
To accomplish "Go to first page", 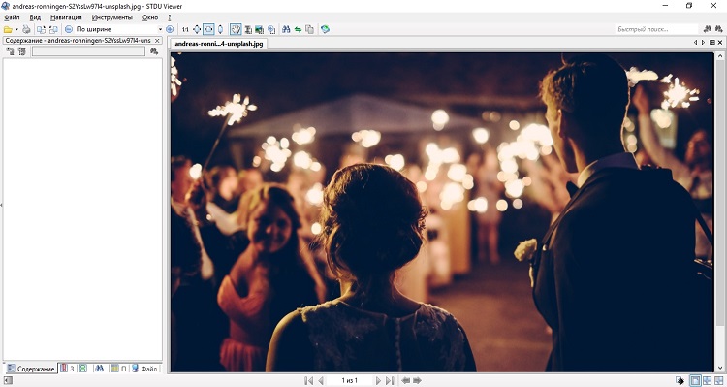I will [x=308, y=381].
